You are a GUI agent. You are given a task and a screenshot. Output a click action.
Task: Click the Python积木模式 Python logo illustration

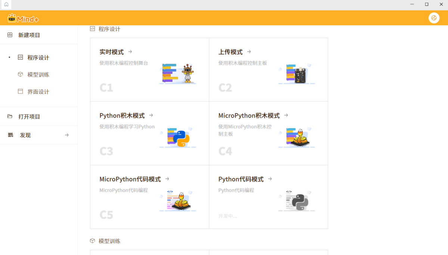point(178,137)
